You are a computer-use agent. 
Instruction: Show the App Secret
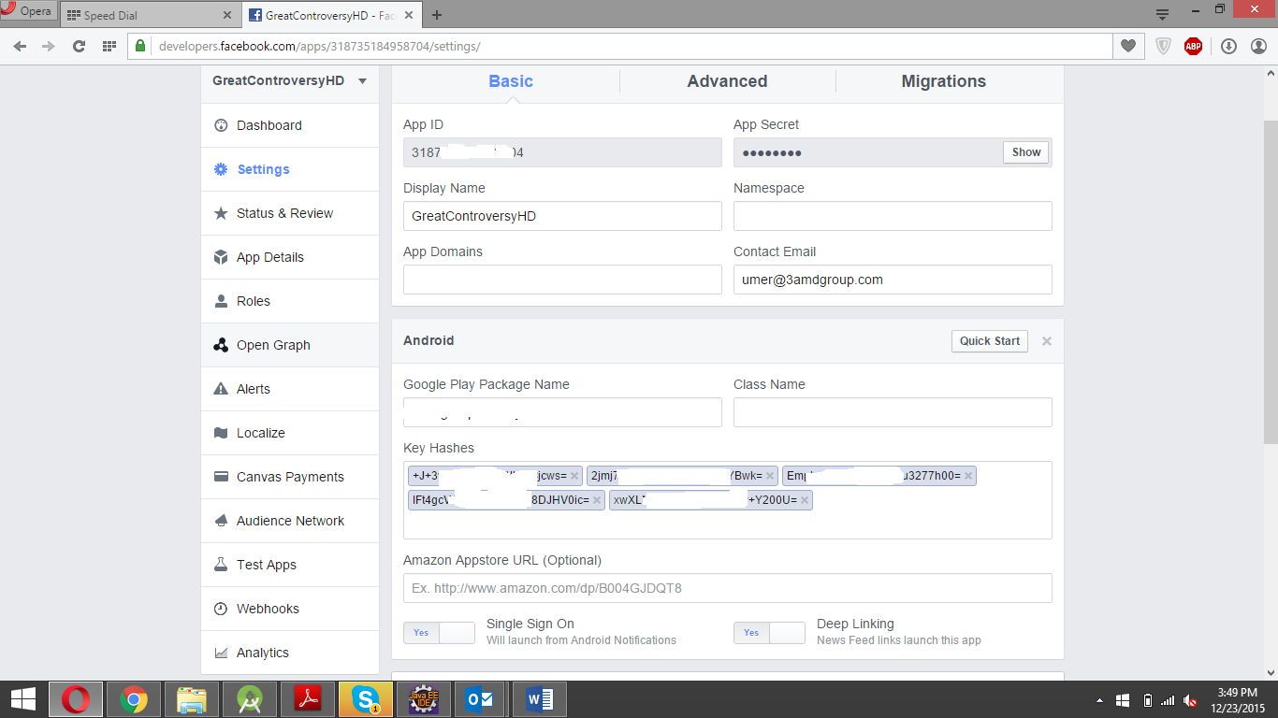[x=1026, y=152]
